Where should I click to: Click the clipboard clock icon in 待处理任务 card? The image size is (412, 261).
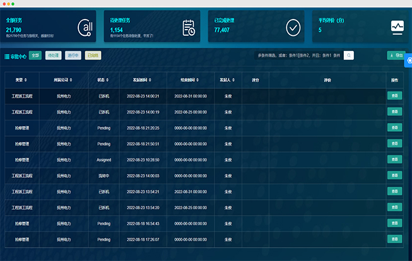click(x=188, y=27)
